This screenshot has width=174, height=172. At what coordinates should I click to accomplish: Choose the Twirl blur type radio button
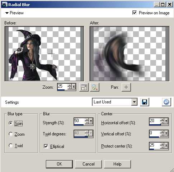coord(11,145)
